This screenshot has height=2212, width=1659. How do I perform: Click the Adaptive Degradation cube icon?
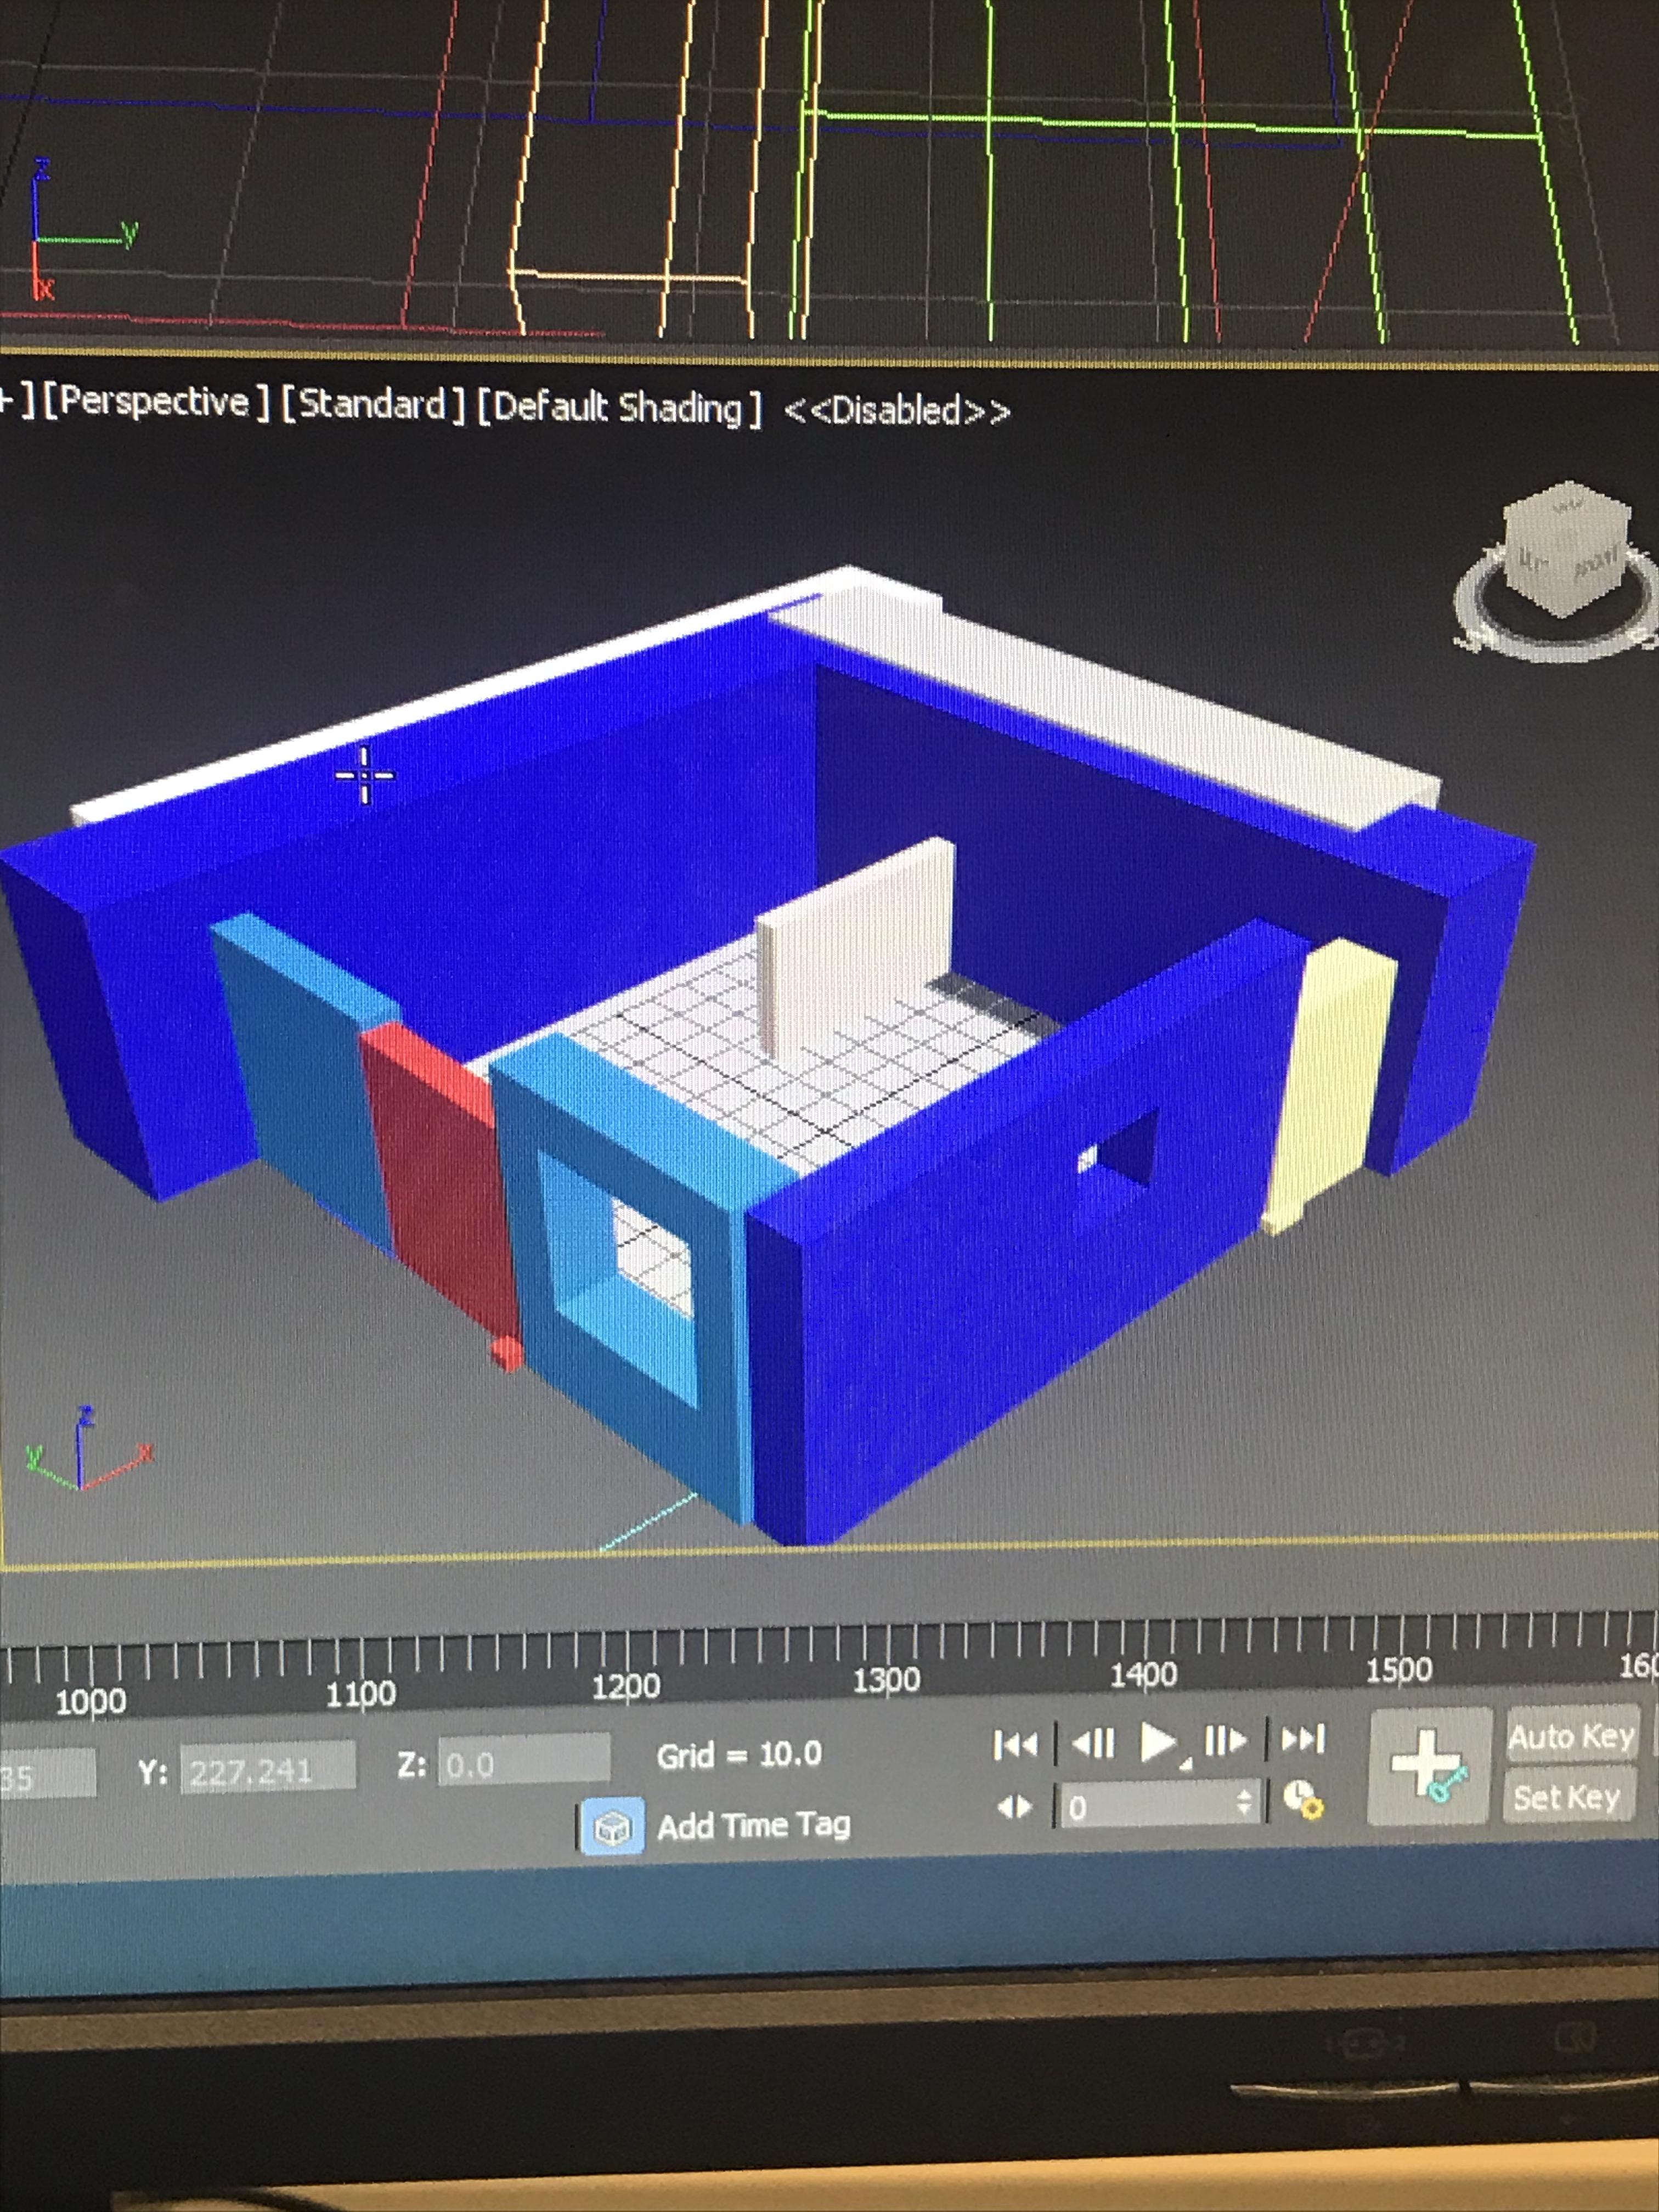click(612, 1828)
